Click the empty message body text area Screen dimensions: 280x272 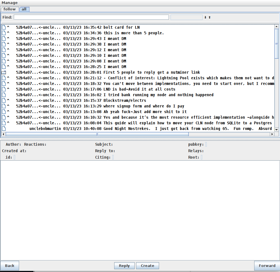[140, 210]
